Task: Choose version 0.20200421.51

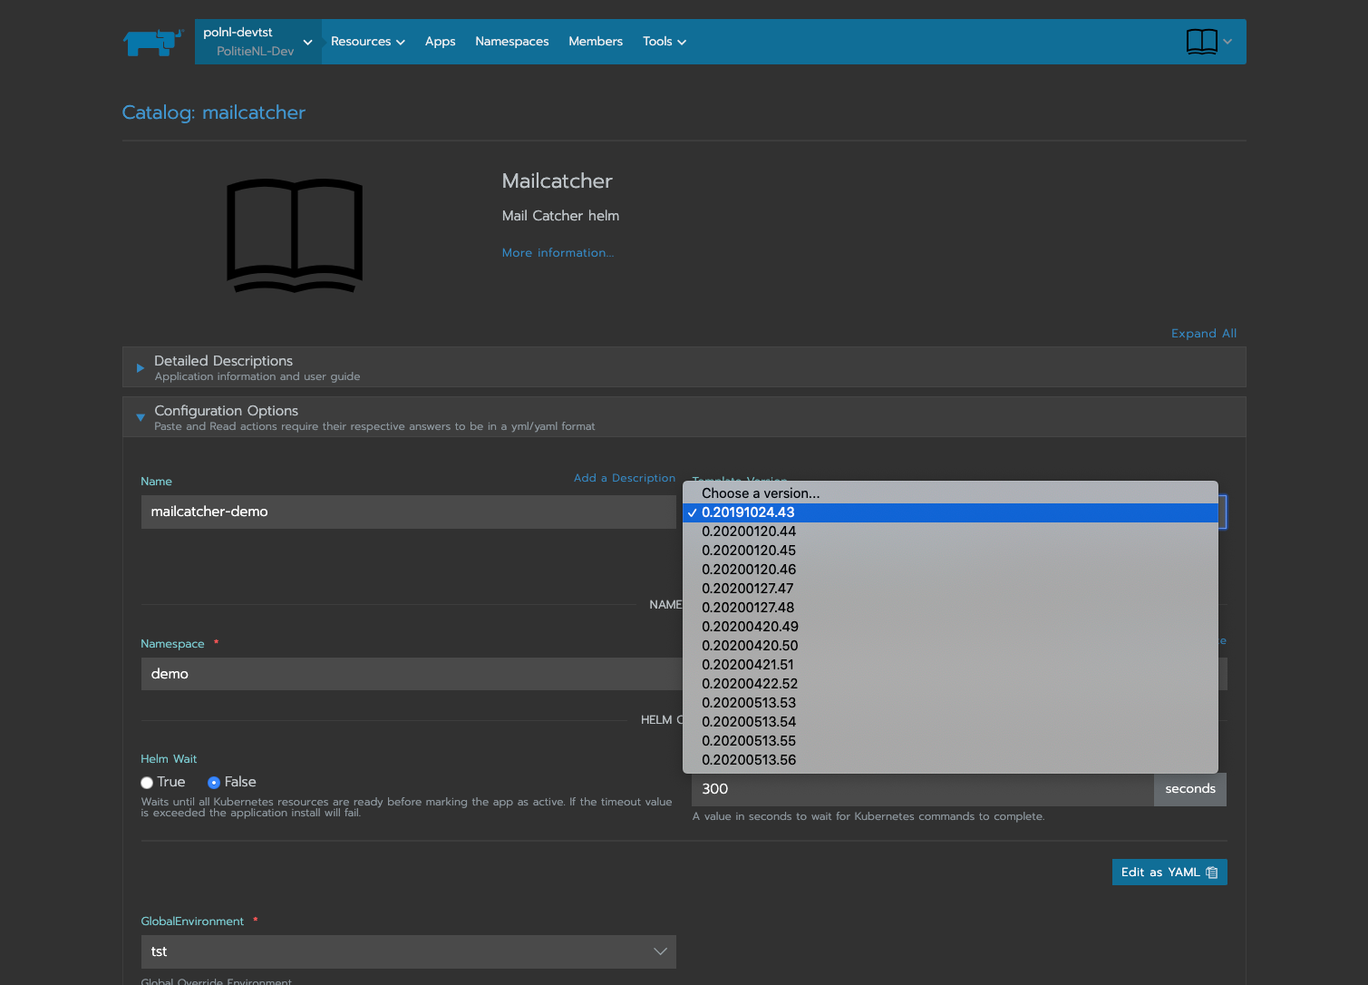Action: point(950,665)
